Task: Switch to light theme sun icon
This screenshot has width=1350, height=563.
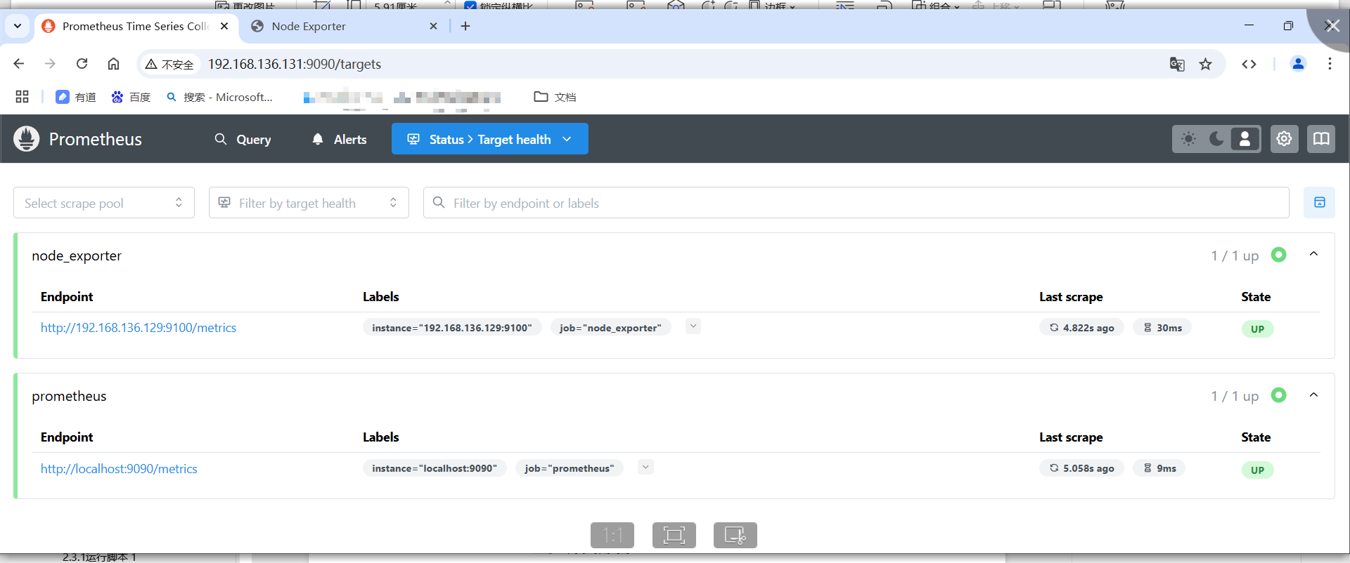Action: click(x=1188, y=139)
